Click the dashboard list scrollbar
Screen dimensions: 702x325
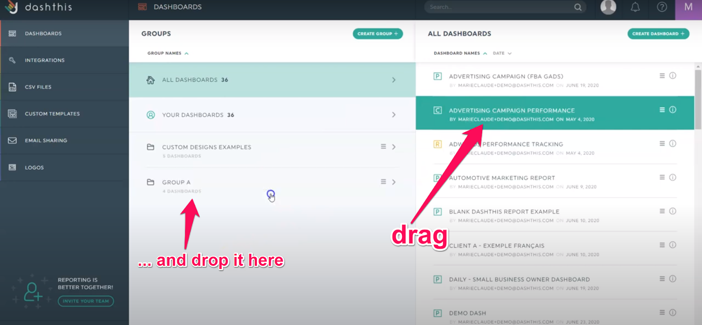click(698, 100)
